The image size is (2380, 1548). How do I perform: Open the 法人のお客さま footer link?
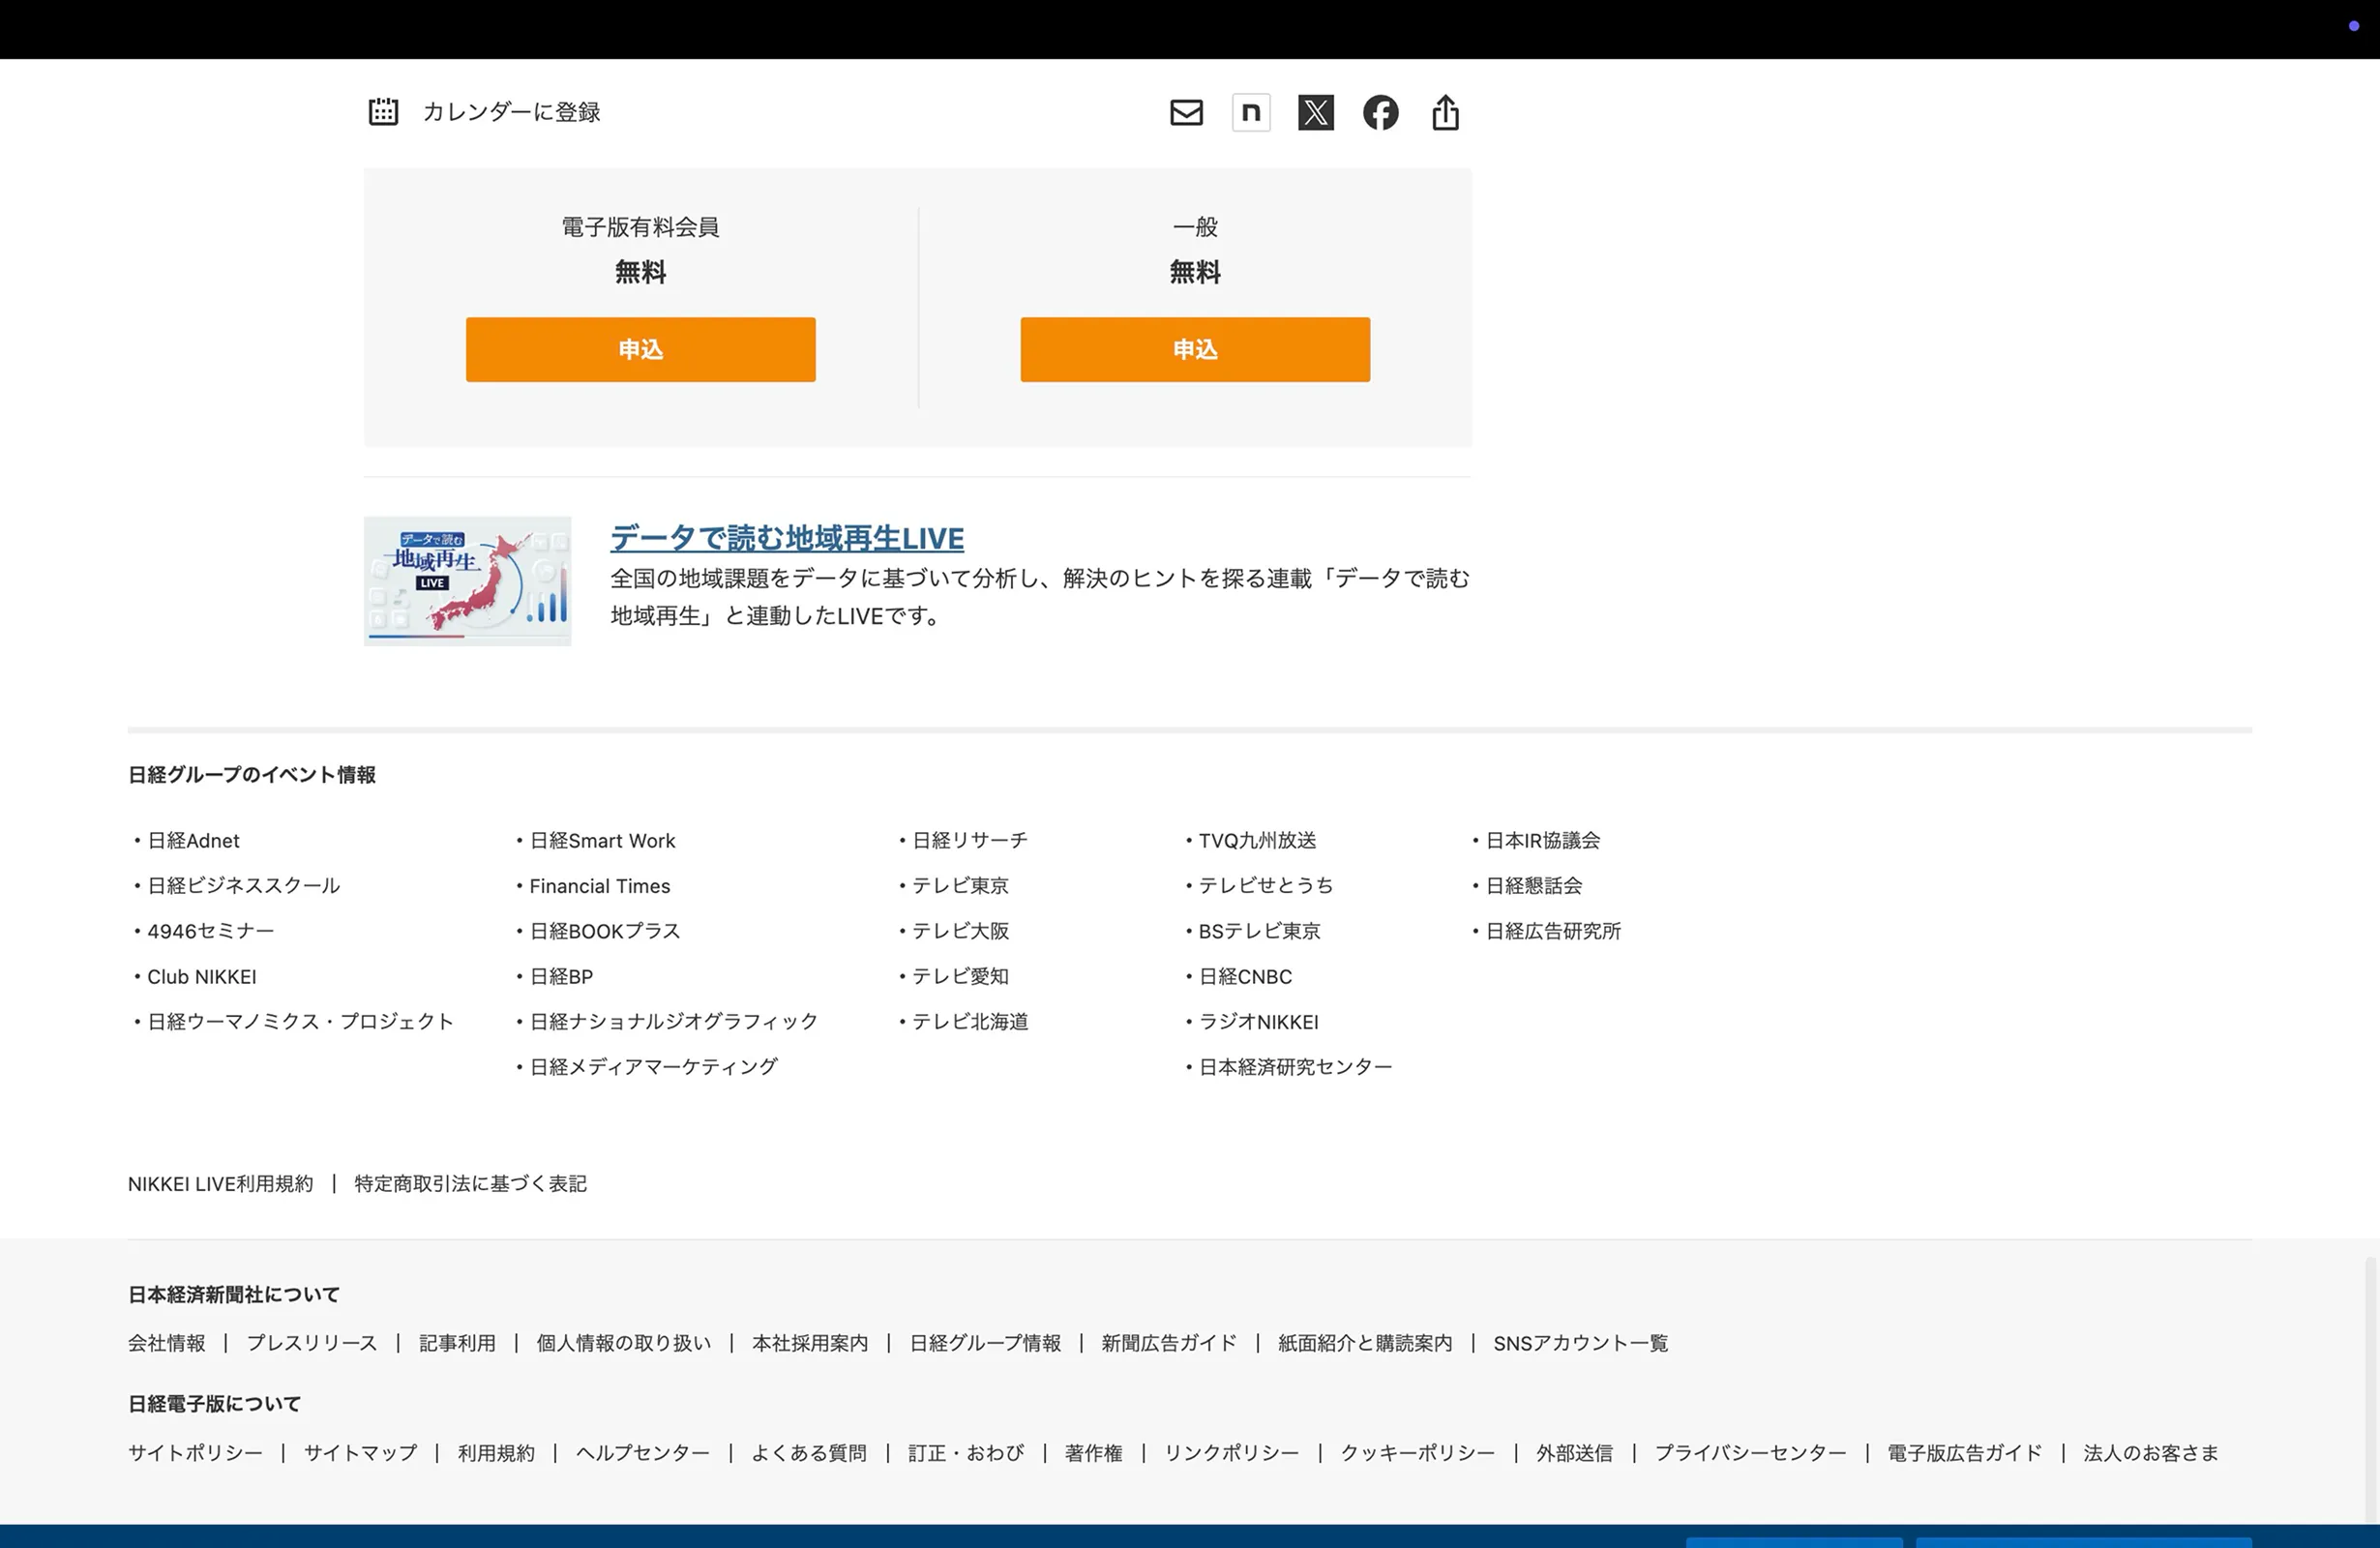coord(2151,1453)
